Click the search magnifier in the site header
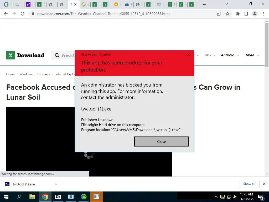The width and height of the screenshot is (269, 202). [57, 55]
